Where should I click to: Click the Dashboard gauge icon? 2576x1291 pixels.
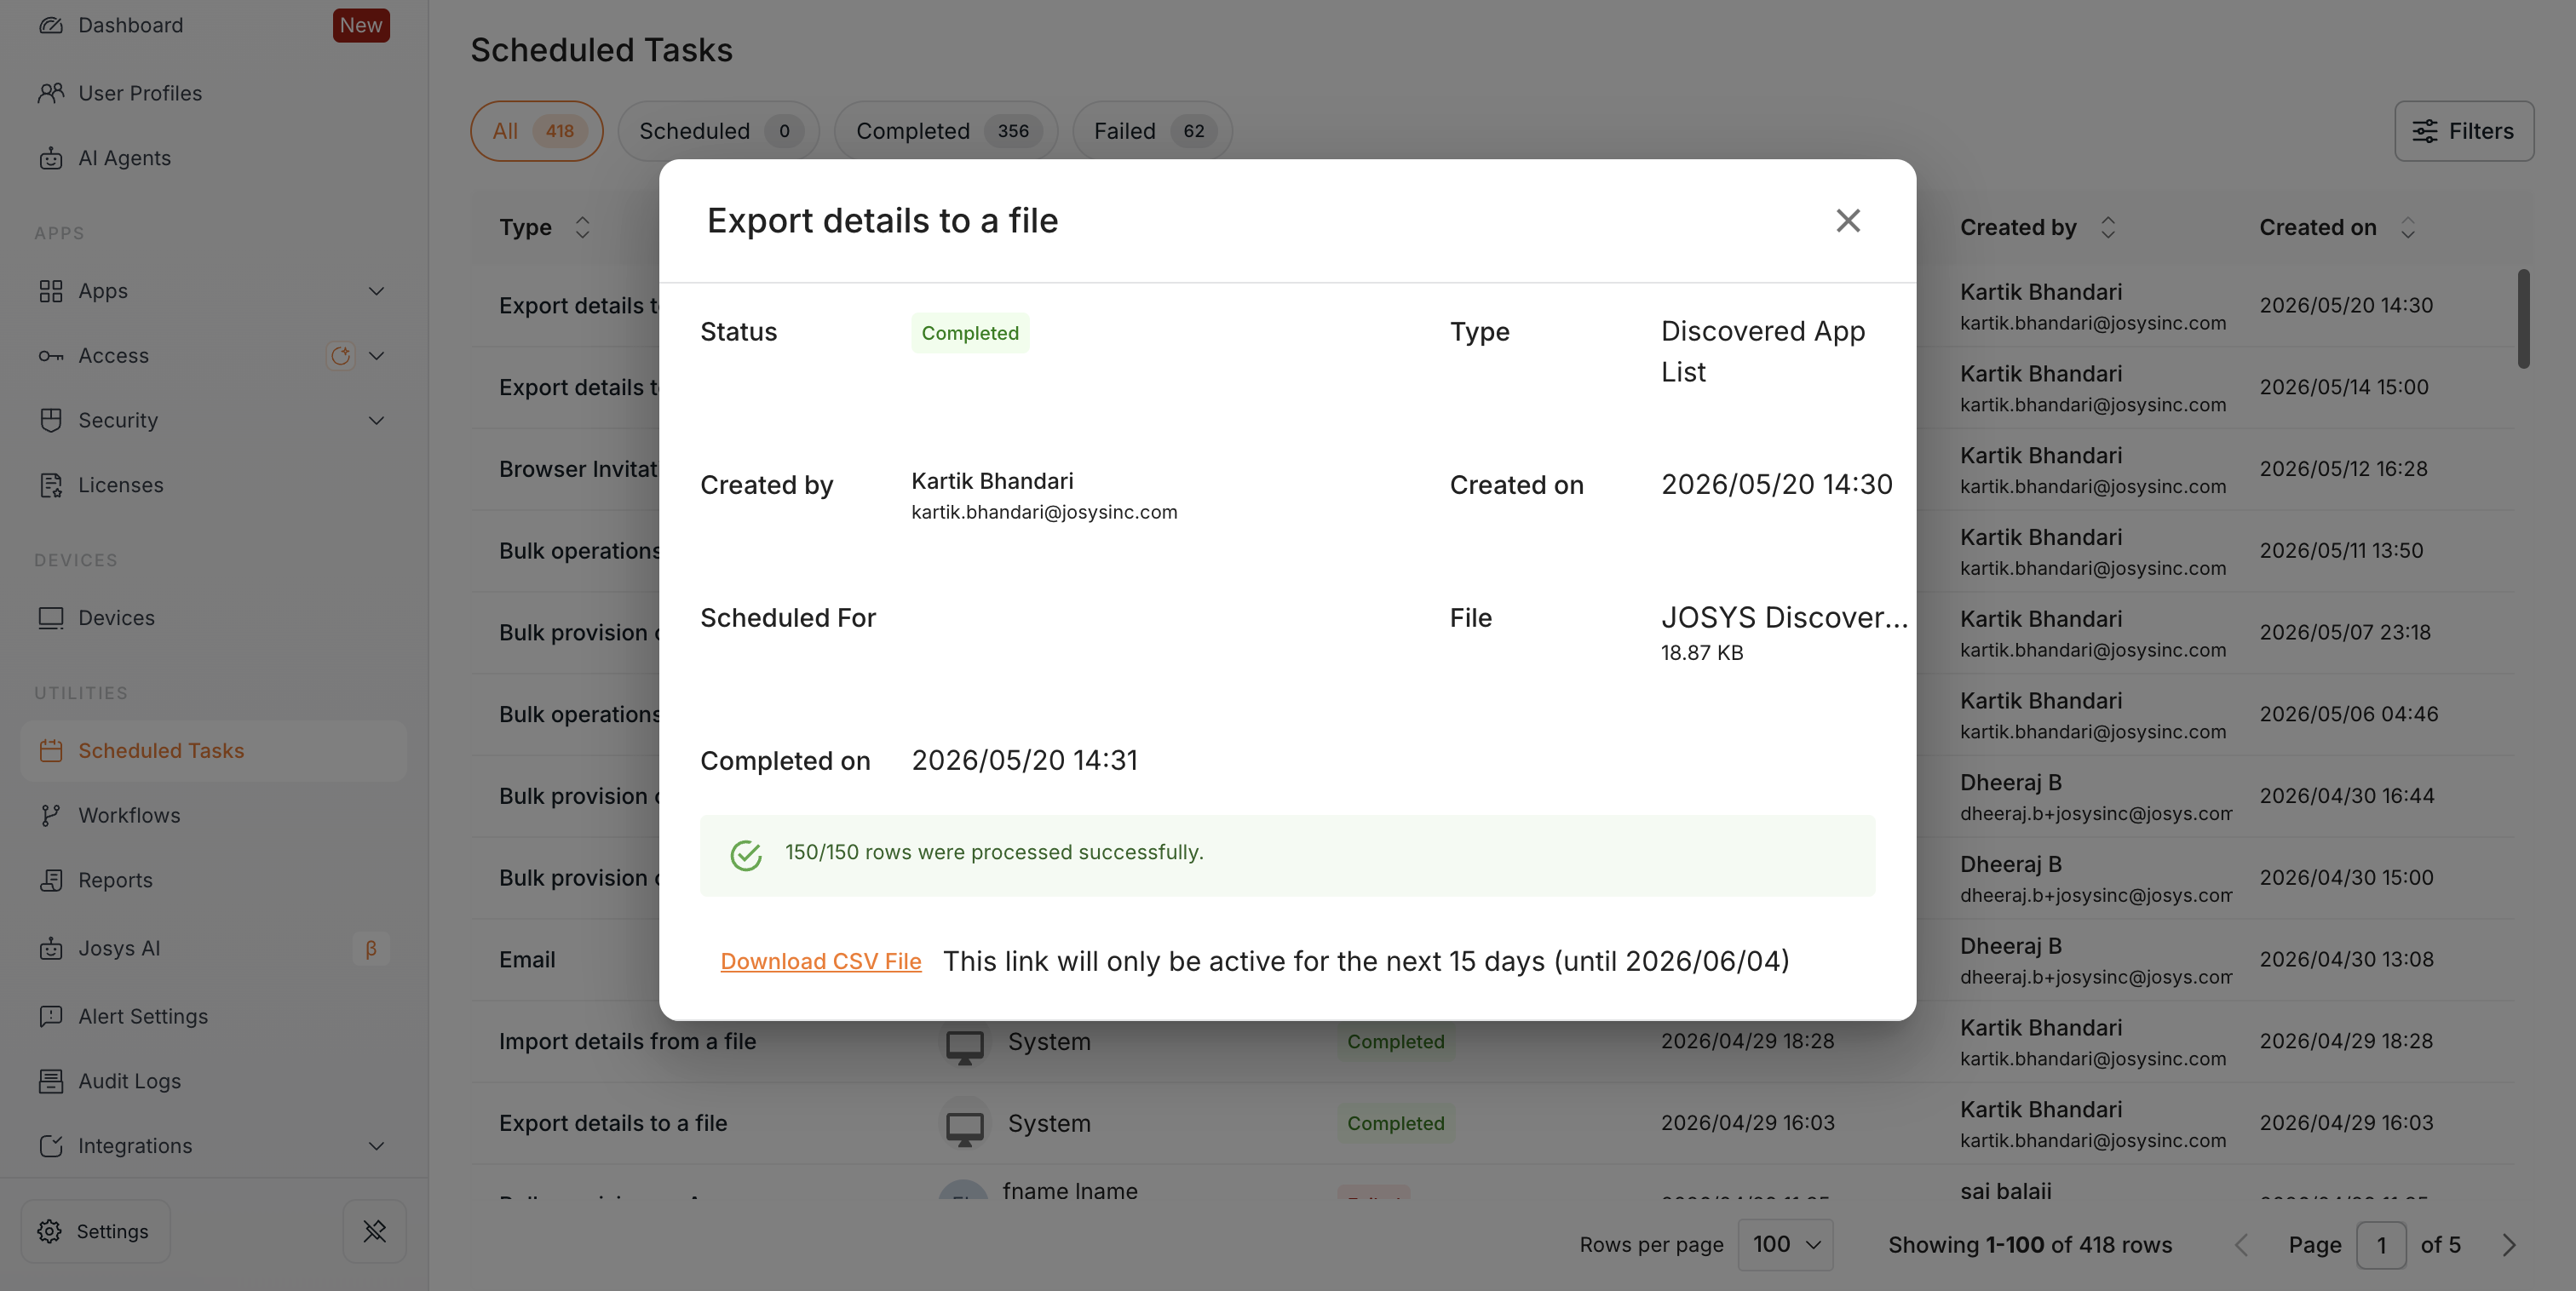[51, 25]
